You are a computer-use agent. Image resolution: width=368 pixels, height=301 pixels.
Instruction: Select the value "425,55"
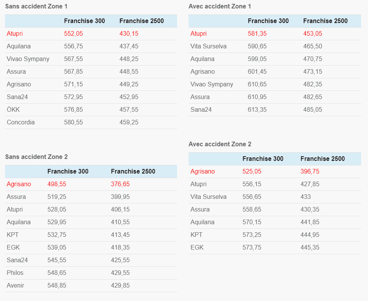pyautogui.click(x=120, y=260)
